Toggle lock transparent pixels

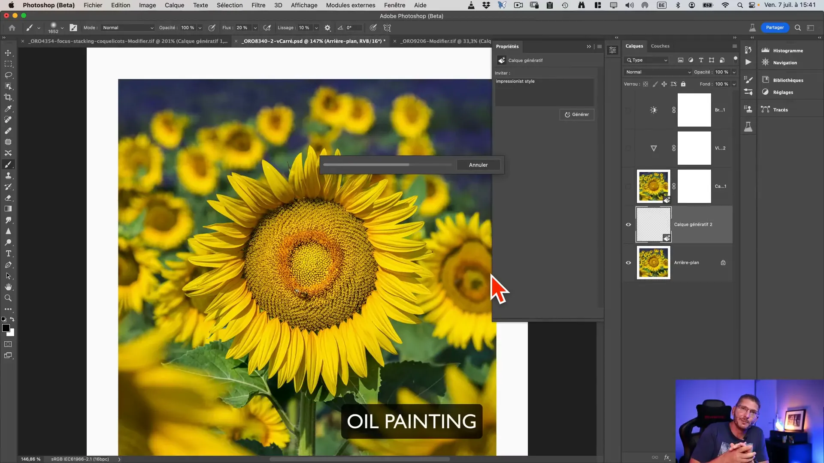point(645,84)
